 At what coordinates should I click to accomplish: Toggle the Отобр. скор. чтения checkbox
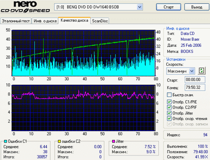click(x=169, y=119)
